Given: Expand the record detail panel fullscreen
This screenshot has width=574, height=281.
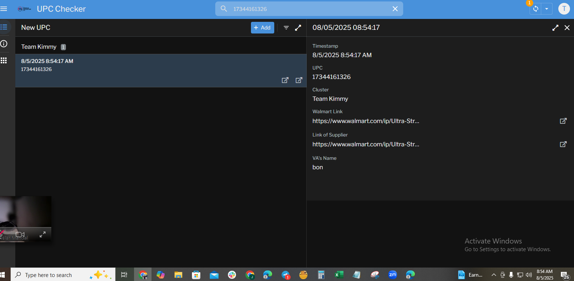Looking at the screenshot, I should click(555, 28).
